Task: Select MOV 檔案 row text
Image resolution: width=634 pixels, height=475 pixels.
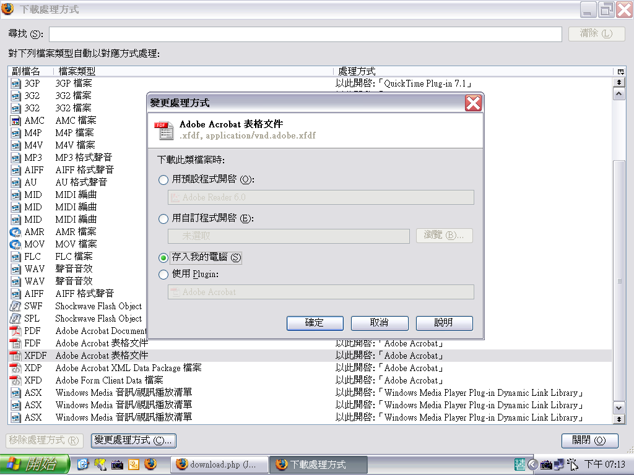Action: [76, 244]
